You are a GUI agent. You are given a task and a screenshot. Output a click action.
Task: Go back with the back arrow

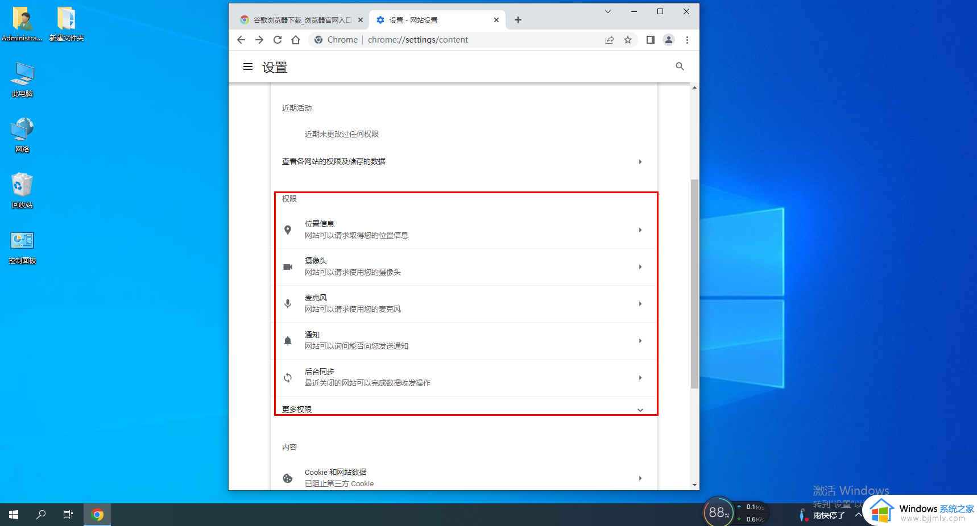click(241, 40)
